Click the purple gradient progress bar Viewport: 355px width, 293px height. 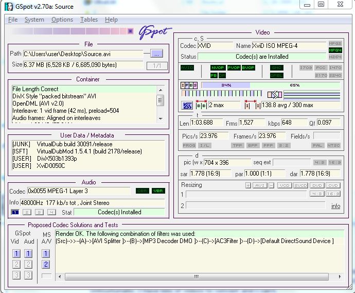(x=72, y=31)
